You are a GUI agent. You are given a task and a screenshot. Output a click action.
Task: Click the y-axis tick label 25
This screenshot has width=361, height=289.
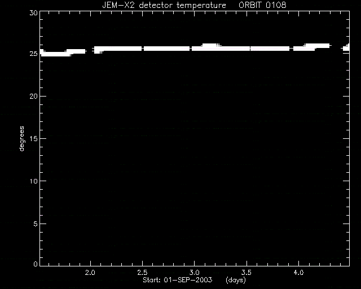click(33, 54)
